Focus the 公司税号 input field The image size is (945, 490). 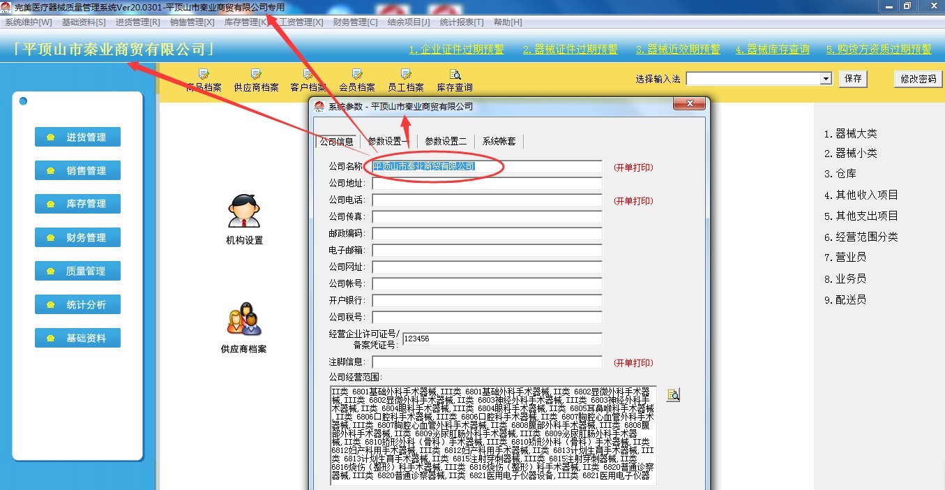point(487,318)
